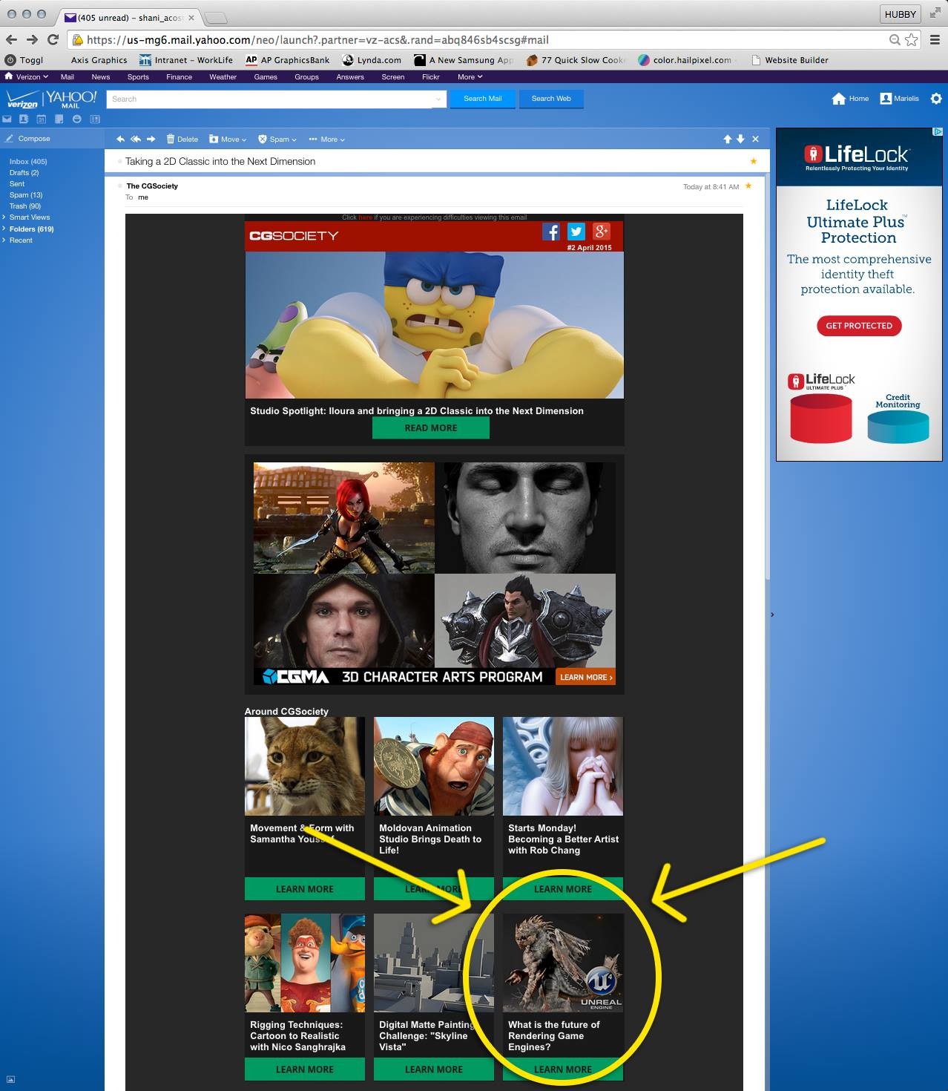Click LEARN MORE under Digital Matte Painting Challenge

point(434,1069)
